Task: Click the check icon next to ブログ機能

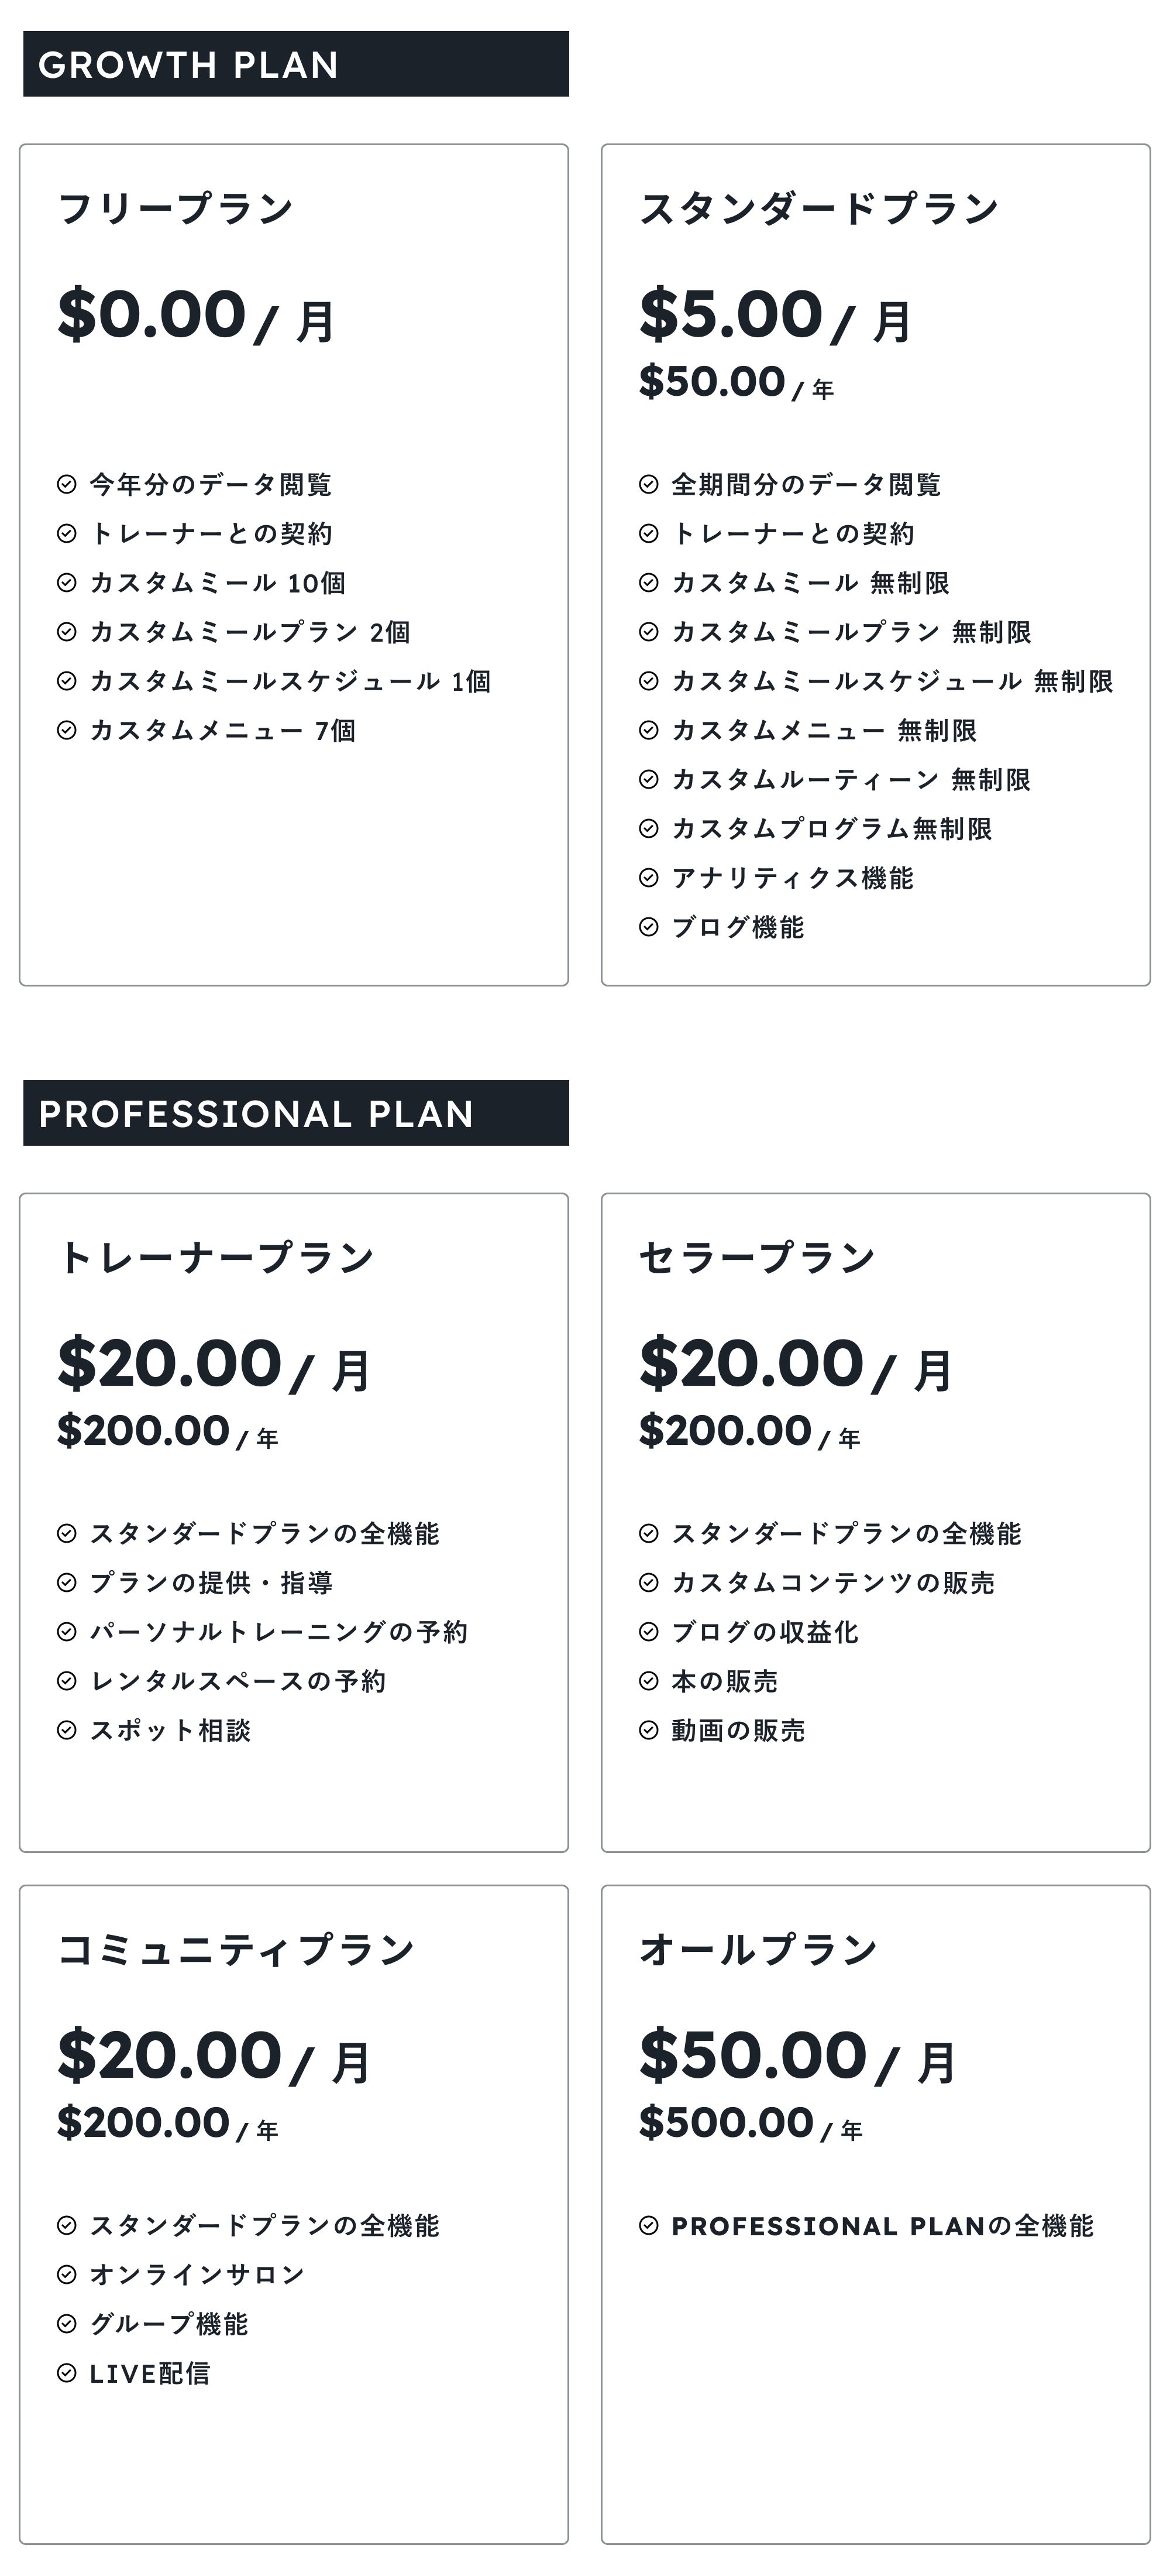Action: [648, 927]
